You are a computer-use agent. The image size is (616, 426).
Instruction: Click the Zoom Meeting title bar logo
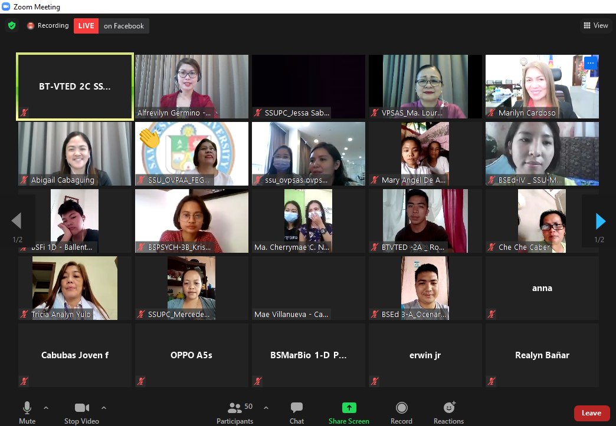[6, 7]
